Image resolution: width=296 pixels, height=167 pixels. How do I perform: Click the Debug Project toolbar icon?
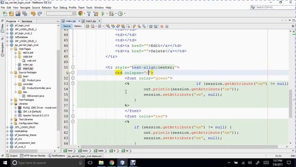[x=111, y=13]
